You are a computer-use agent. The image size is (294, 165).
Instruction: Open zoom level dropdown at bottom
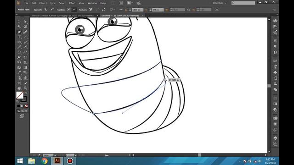[55, 155]
